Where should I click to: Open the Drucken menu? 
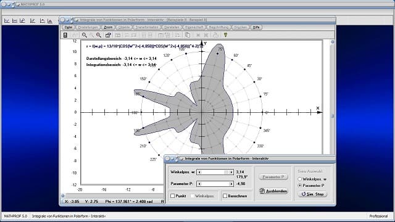pyautogui.click(x=240, y=27)
